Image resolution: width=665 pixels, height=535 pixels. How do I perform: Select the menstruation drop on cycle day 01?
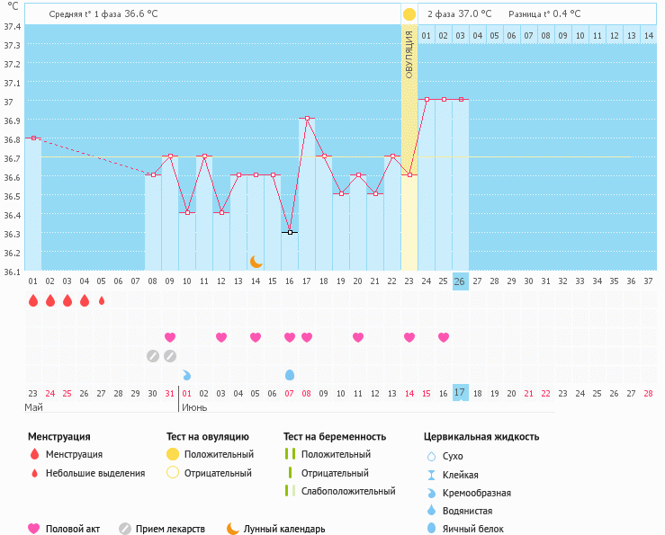tap(33, 300)
